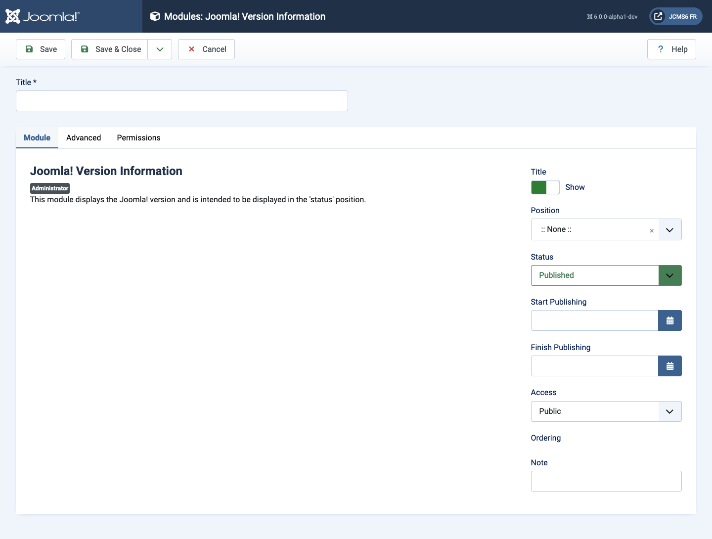Click Save & Close
The height and width of the screenshot is (539, 712).
pyautogui.click(x=110, y=49)
